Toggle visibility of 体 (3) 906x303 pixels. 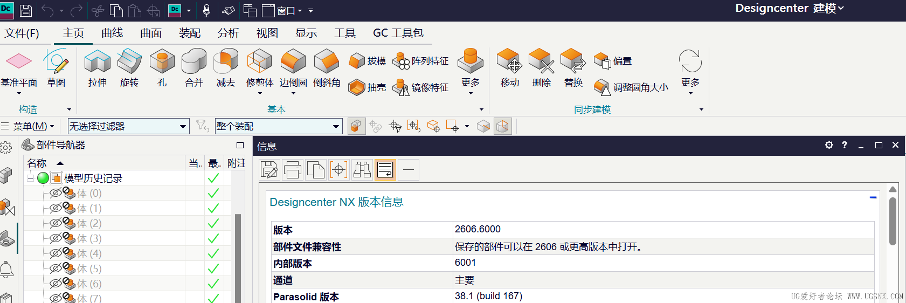(x=56, y=238)
